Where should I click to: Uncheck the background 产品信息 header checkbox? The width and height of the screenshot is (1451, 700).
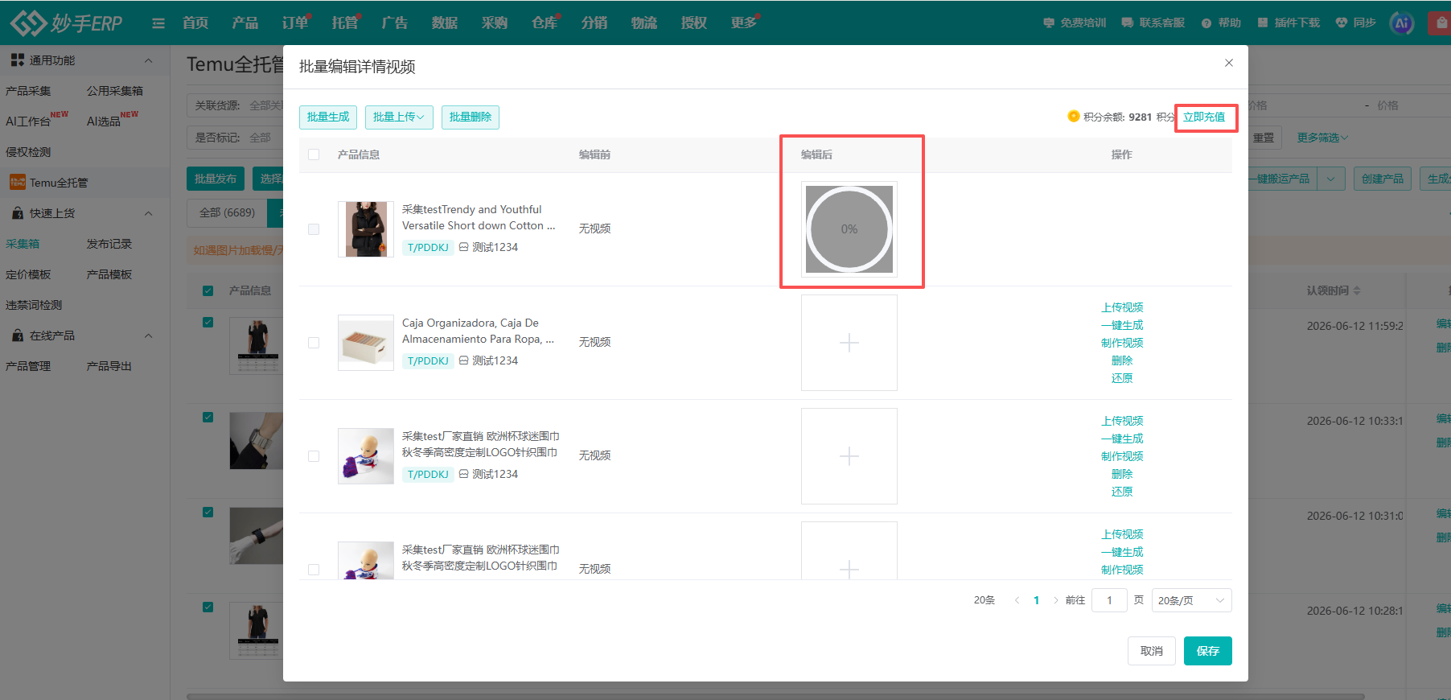click(208, 290)
